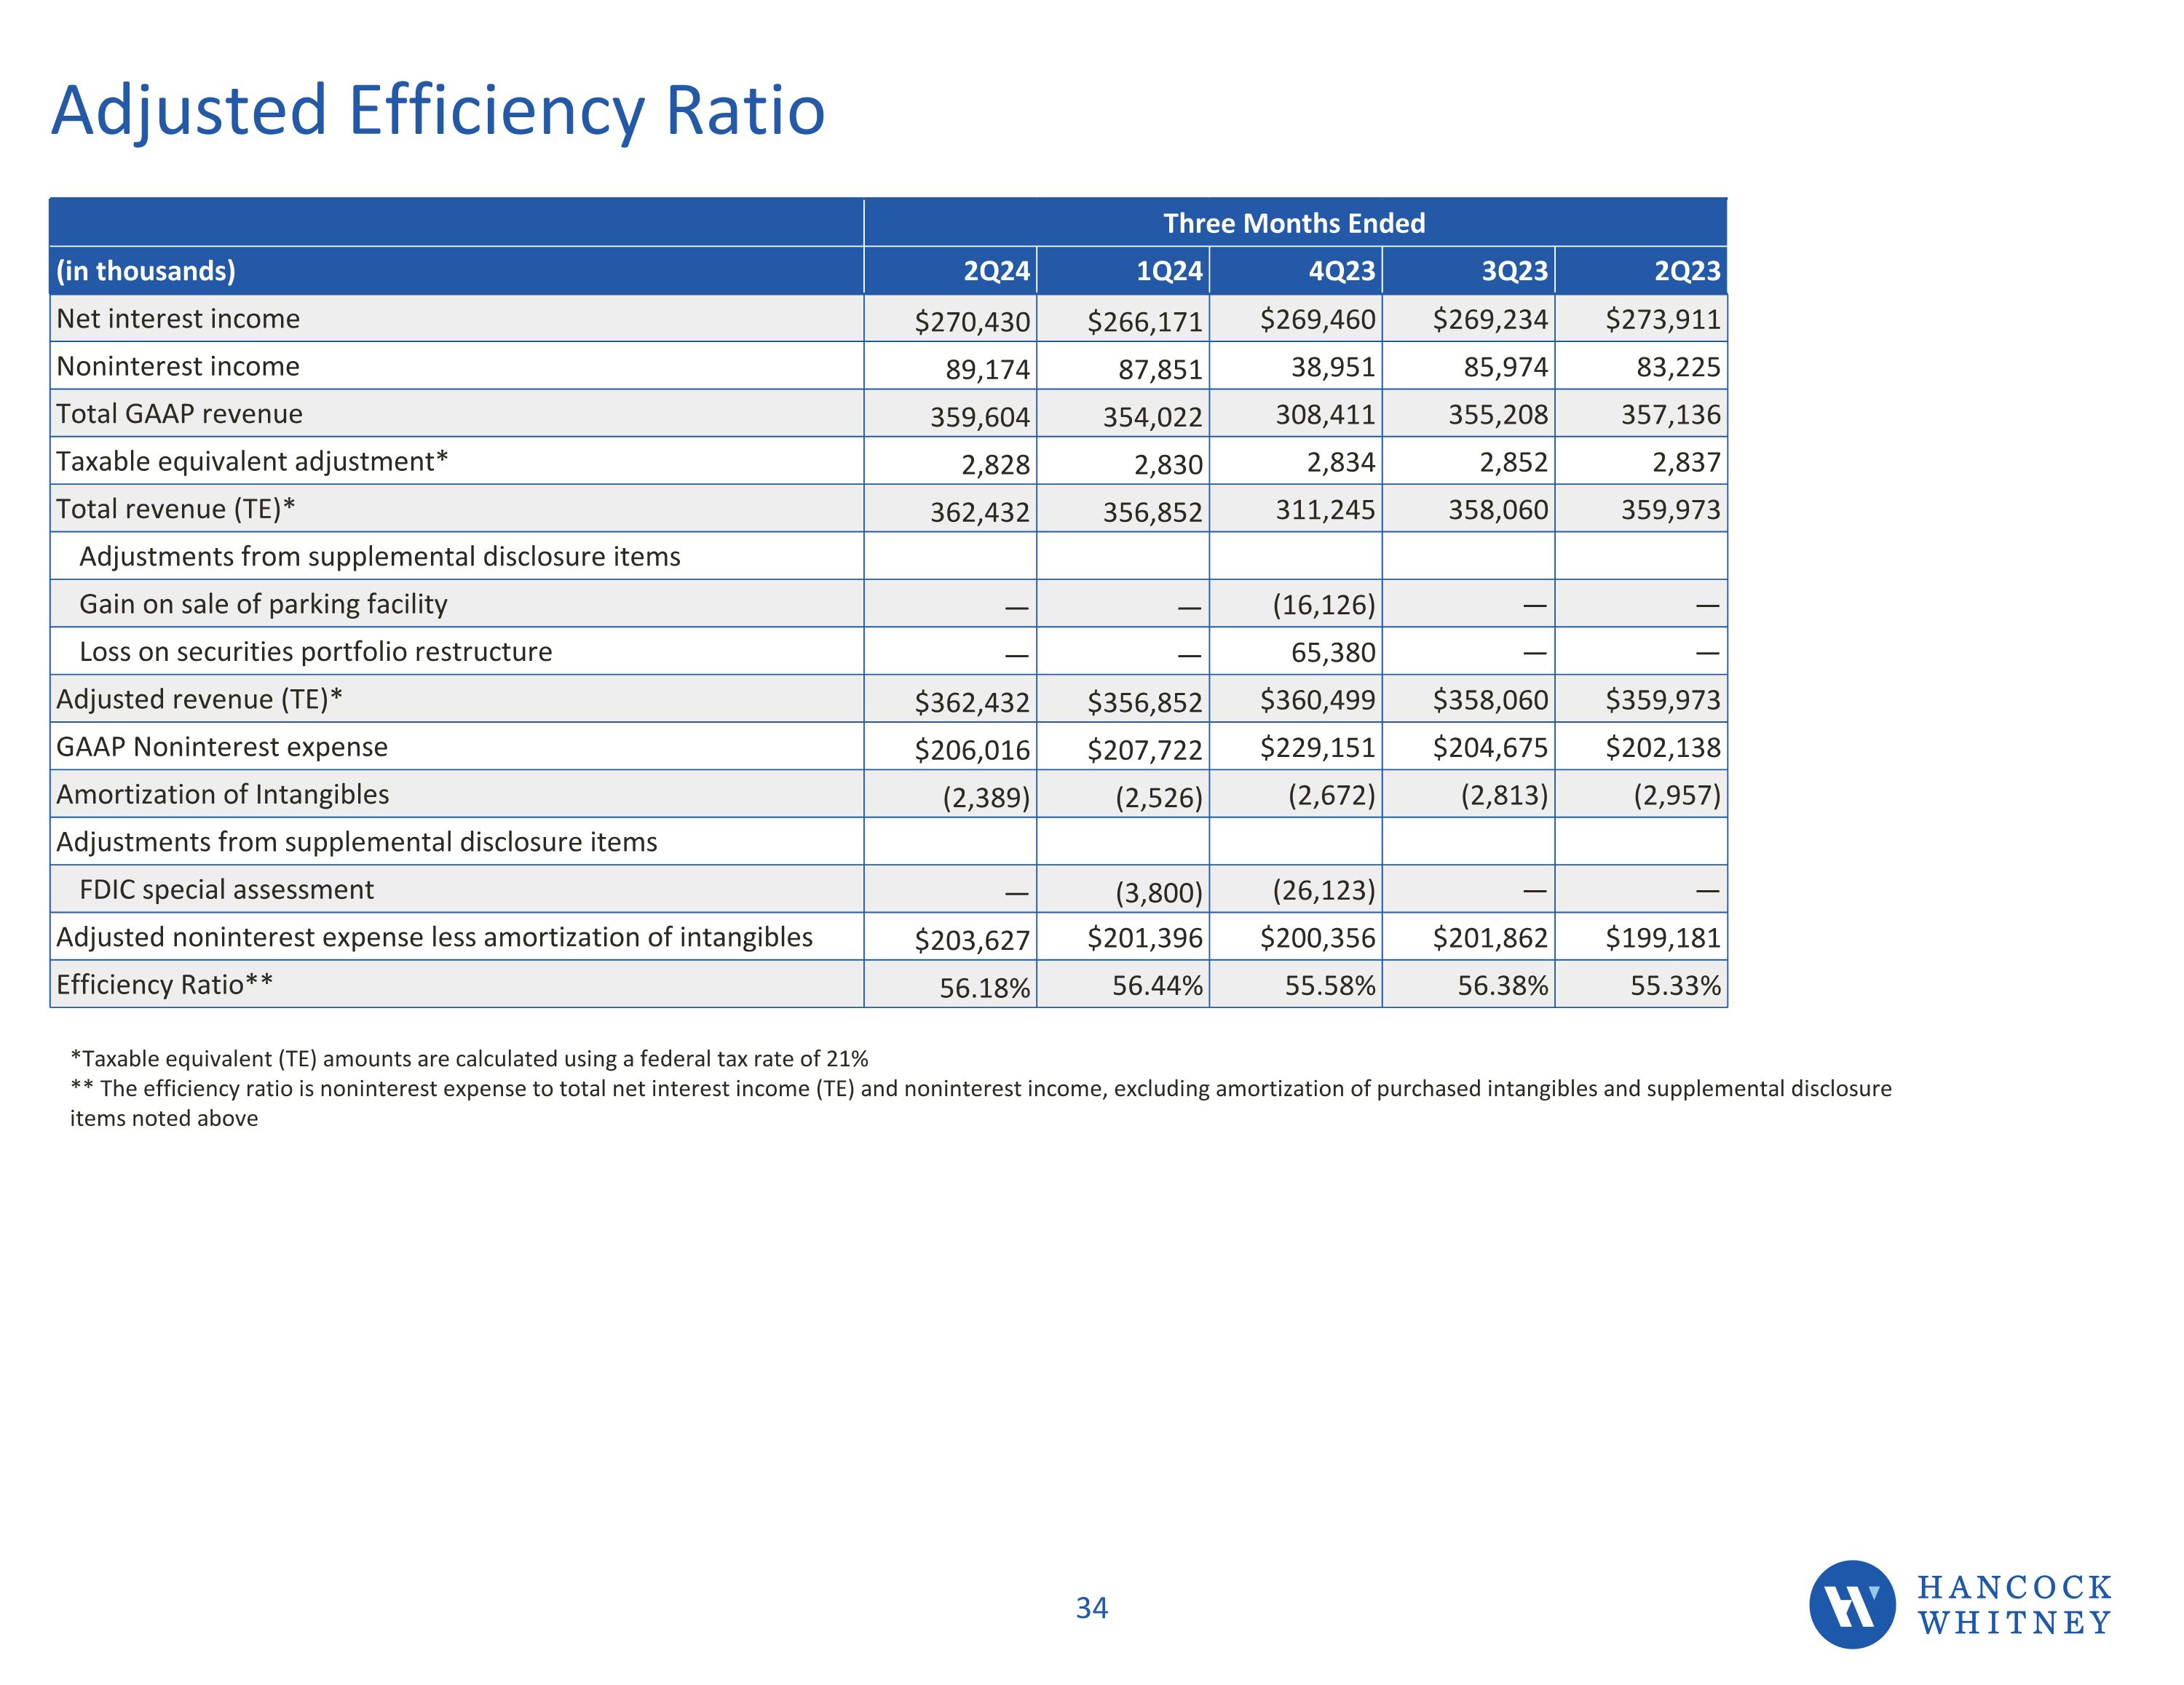Click the Amortization of Intangibles row label
Viewport: 2184px width, 1685px height.
[222, 794]
